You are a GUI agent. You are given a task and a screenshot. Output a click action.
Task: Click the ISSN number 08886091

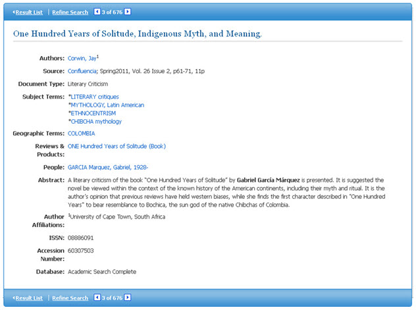tap(81, 236)
